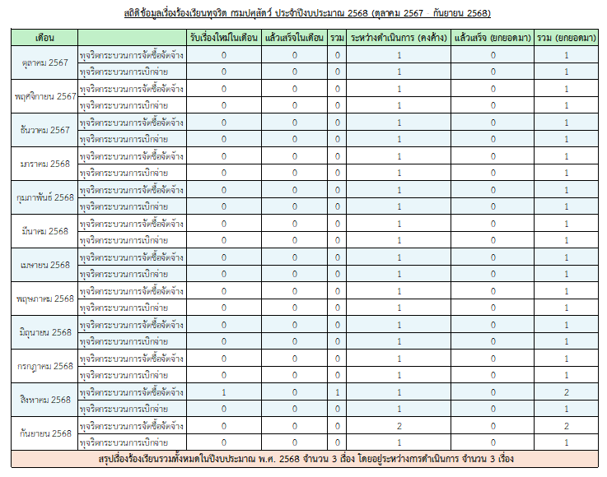Click the "1" under รับเรื่องใหม่ในเดือน for สิงหาคม 2568
Screen dimensions: 607x477
pyautogui.click(x=224, y=392)
